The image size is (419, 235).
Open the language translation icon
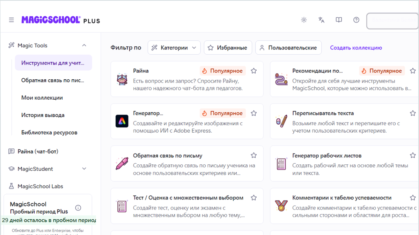click(x=322, y=20)
